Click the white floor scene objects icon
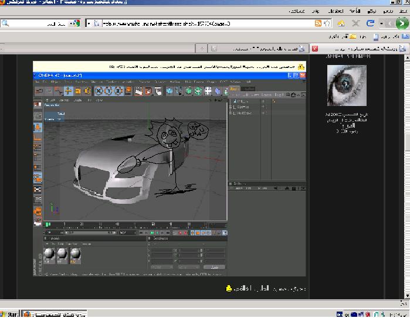This screenshot has height=318, width=410. [x=208, y=91]
